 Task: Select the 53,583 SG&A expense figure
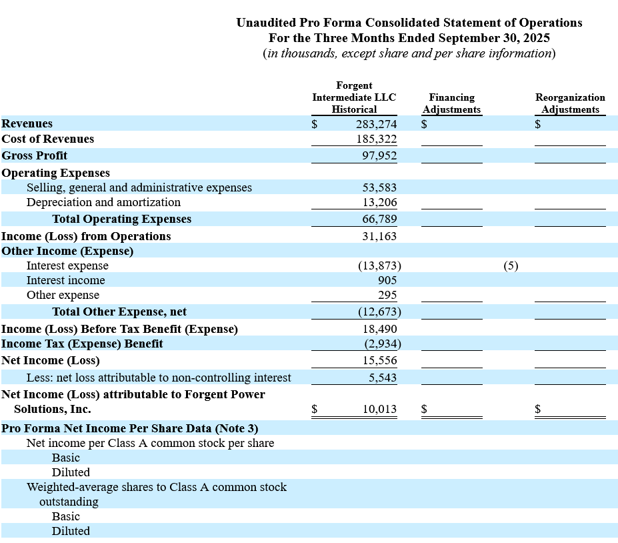[379, 187]
